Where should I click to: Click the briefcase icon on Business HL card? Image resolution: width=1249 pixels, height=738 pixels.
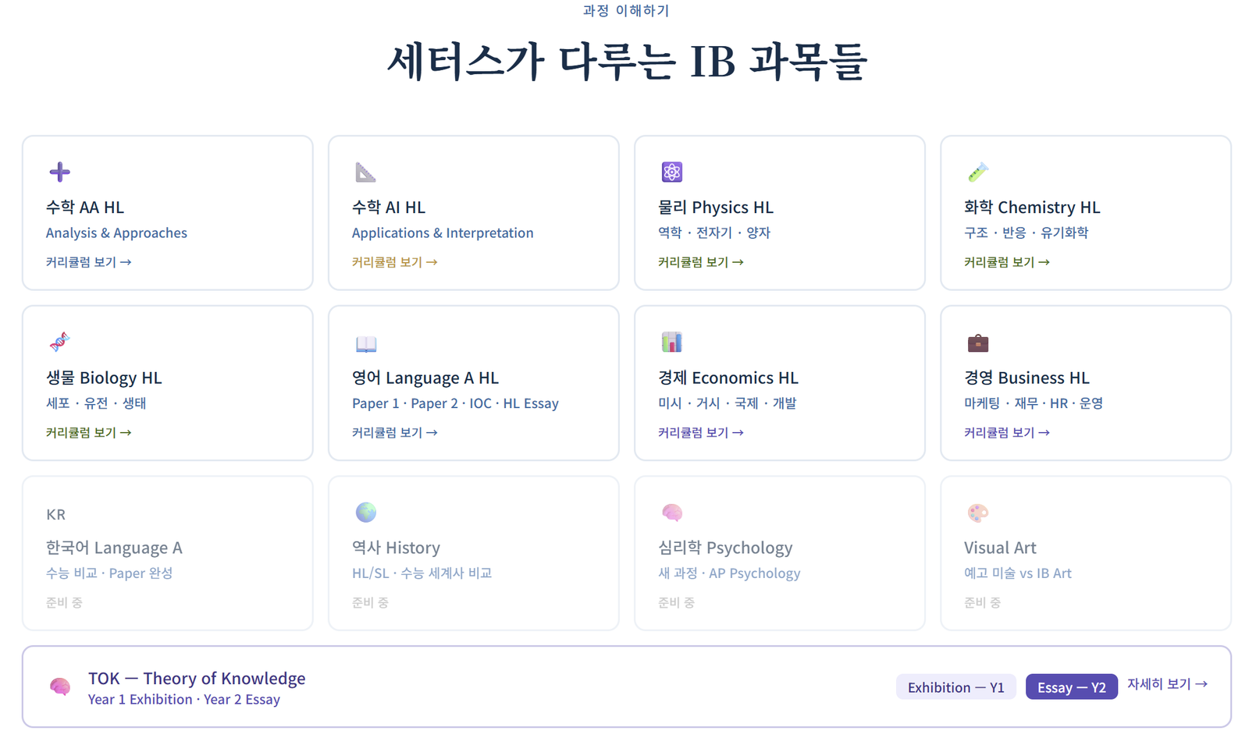pos(977,342)
